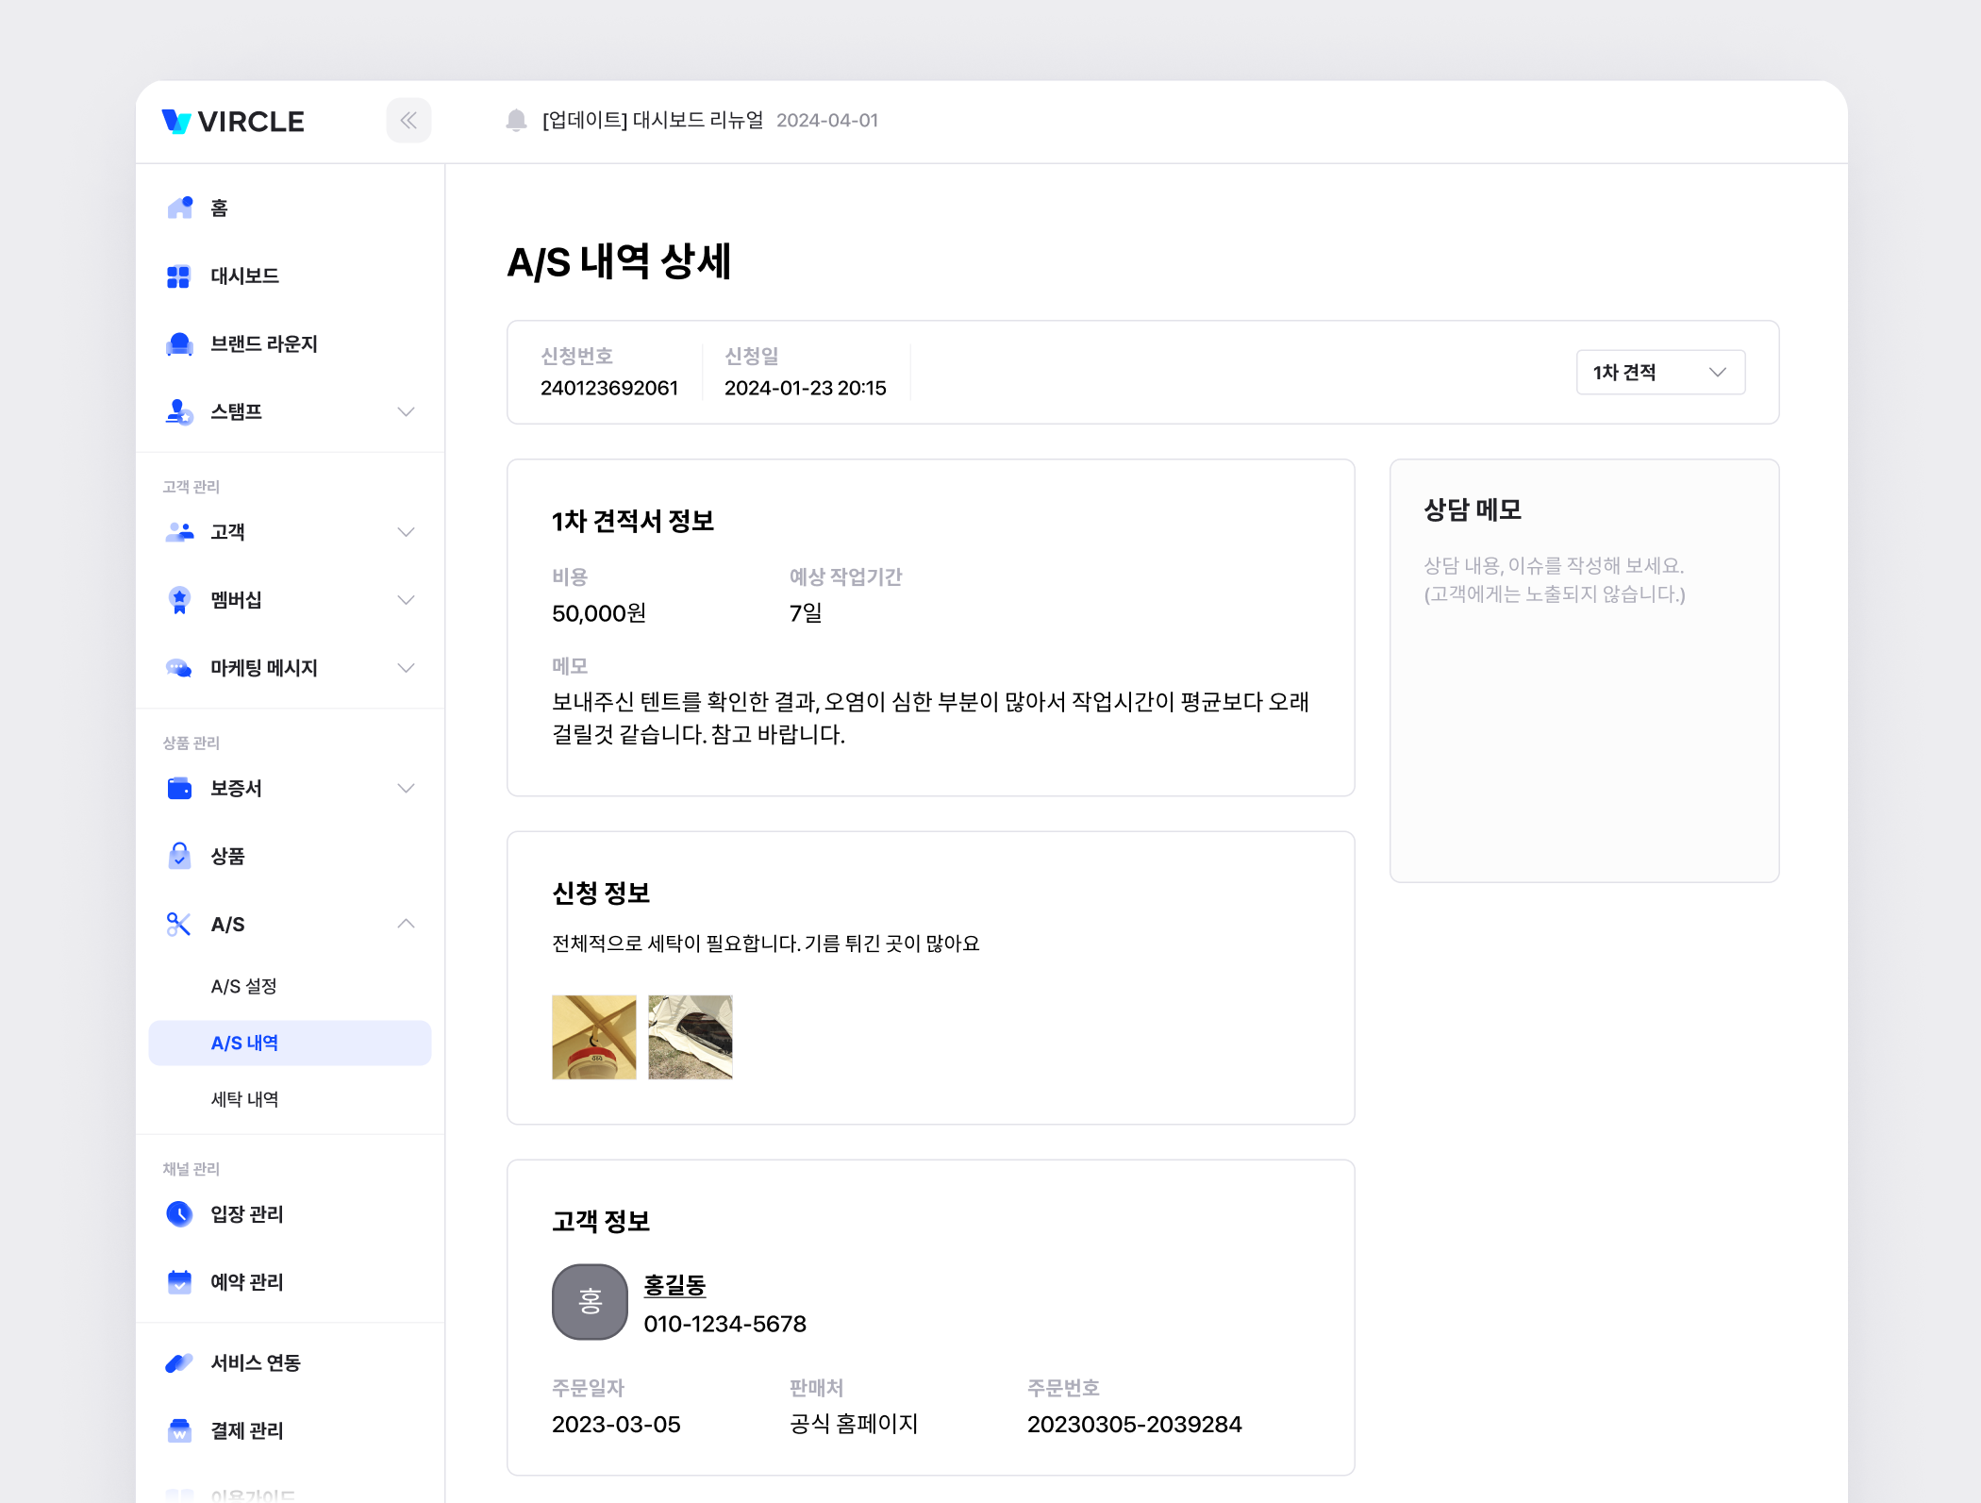Click the 서비스 연동 link icon
This screenshot has height=1503, width=1981.
tap(179, 1363)
